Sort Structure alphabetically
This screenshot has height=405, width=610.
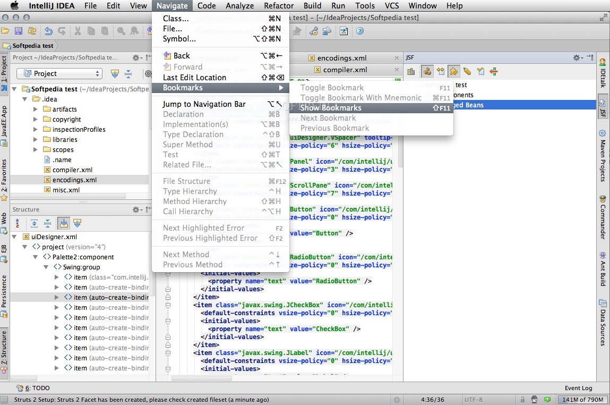18,223
